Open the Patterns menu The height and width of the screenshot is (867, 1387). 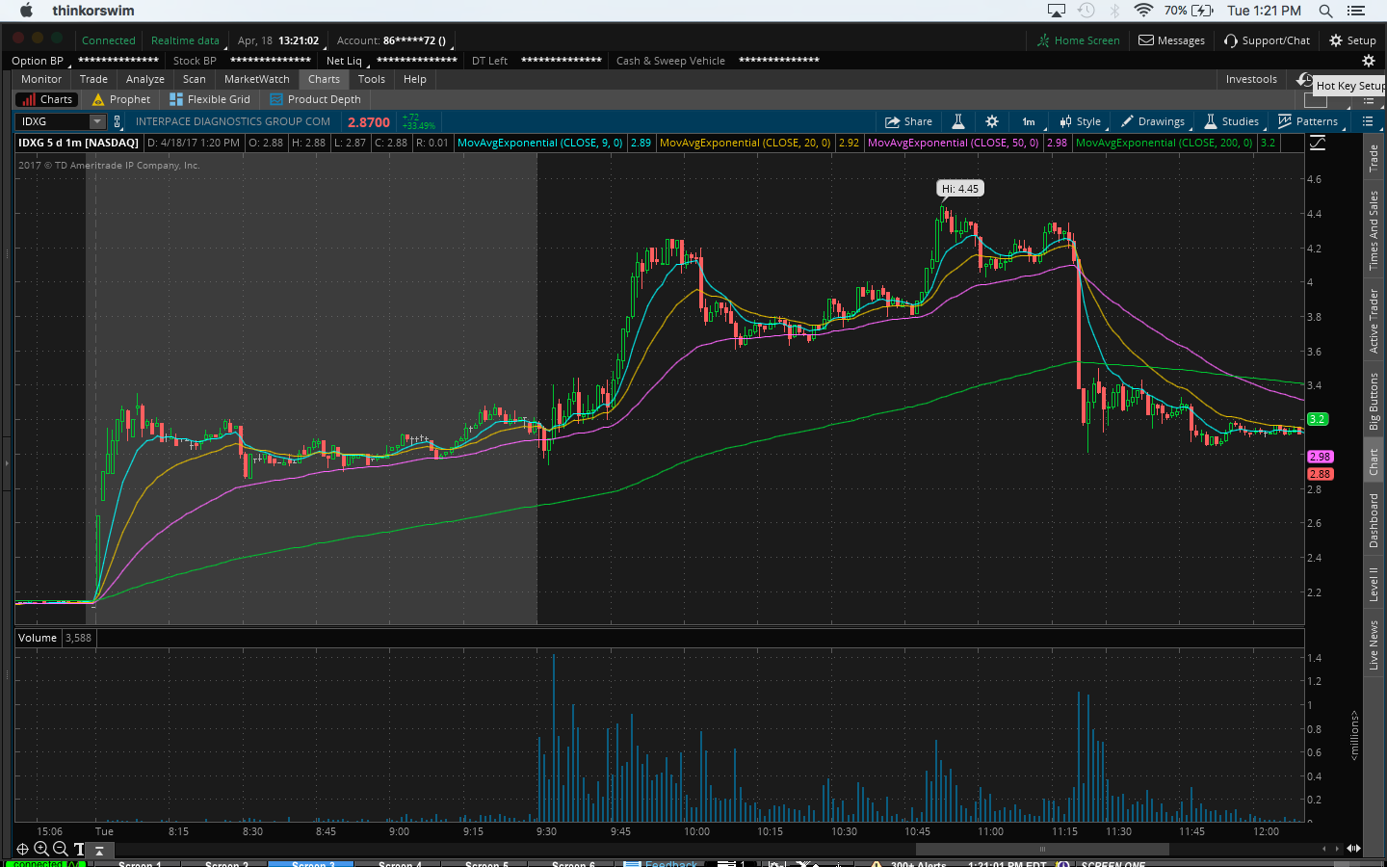pos(1308,121)
